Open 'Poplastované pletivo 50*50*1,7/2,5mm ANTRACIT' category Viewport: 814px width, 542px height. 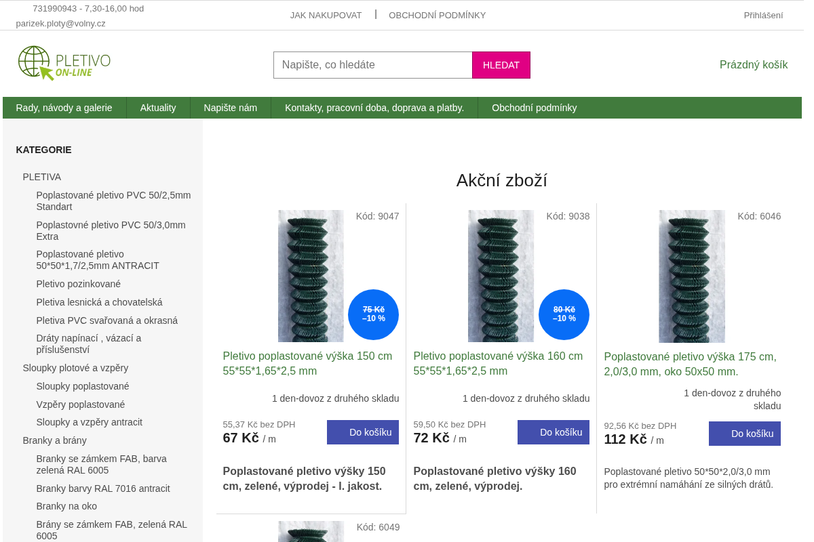pos(98,259)
